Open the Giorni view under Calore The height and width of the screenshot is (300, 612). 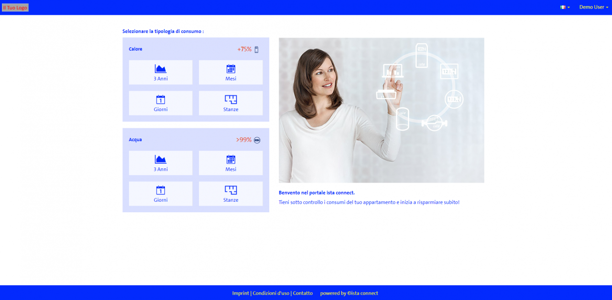tap(161, 103)
